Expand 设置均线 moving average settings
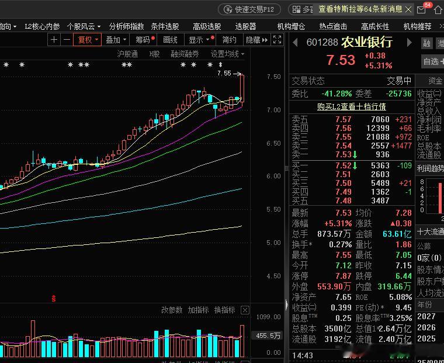 [x=227, y=54]
